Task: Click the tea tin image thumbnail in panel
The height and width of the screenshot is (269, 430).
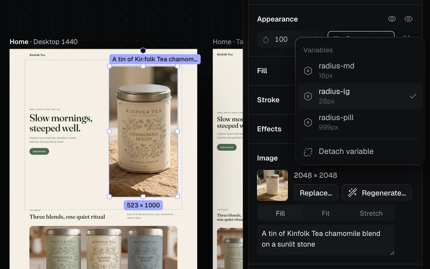Action: pos(272,185)
